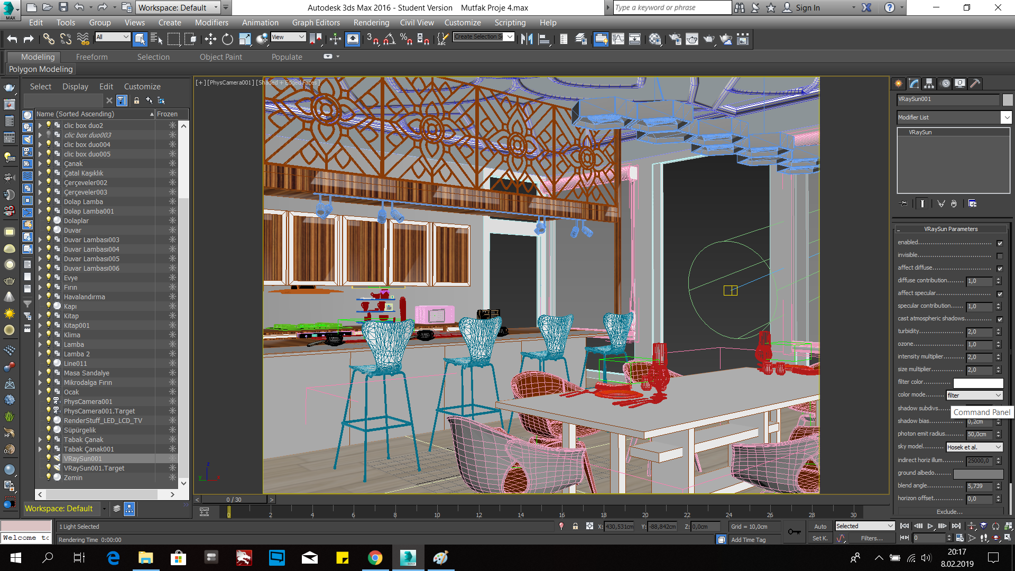This screenshot has width=1015, height=571.
Task: Toggle Angle Snap in the main toolbar
Action: click(x=390, y=39)
